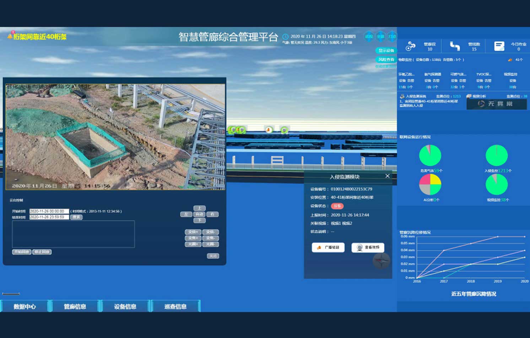Click the end time input field
The height and width of the screenshot is (338, 530).
[x=49, y=217]
